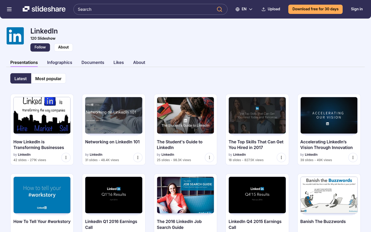Open three-dot menu for The Student's Guide

tap(209, 157)
